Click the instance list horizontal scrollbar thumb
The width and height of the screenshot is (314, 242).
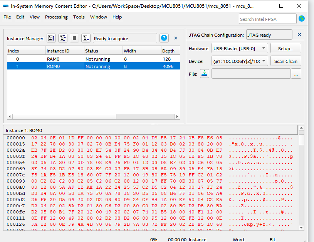tap(64, 117)
